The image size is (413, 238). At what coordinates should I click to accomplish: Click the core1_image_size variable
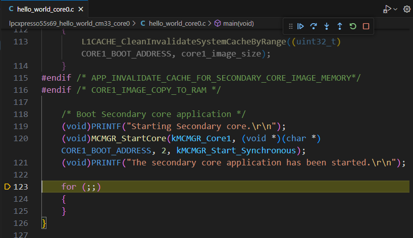click(x=221, y=53)
